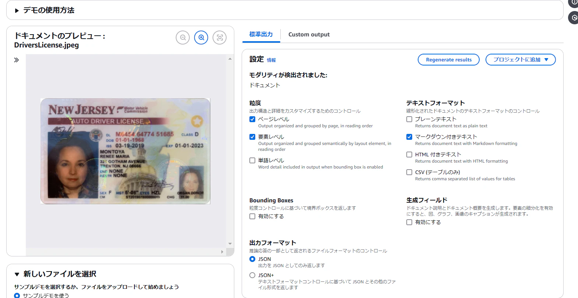Enable Bounding Boxes 有効にする checkbox
The width and height of the screenshot is (578, 298).
coord(252,216)
